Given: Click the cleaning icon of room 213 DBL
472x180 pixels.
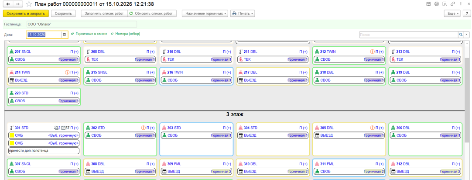Looking at the screenshot, I should coord(393,52).
